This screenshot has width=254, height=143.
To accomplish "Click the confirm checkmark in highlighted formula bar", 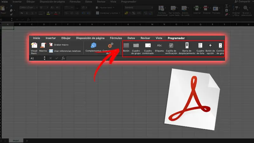I will click(x=57, y=58).
